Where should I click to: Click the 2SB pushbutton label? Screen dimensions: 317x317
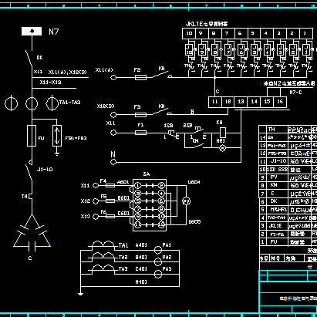(187, 125)
